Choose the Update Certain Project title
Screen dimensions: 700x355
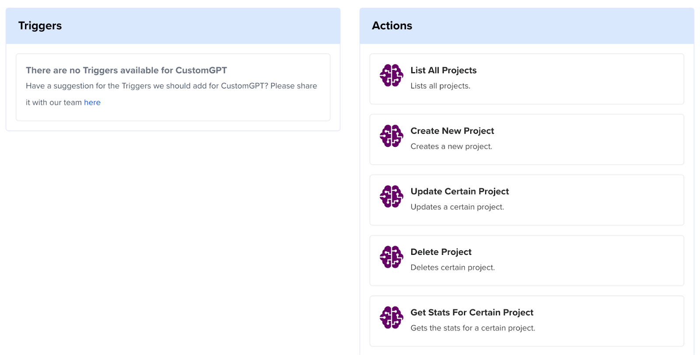[459, 191]
